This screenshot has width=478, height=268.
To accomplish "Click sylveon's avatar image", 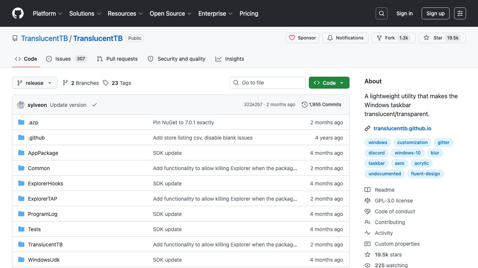I will (21, 105).
